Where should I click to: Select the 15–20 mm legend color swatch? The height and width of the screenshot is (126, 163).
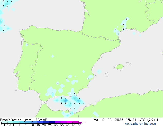point(40,123)
